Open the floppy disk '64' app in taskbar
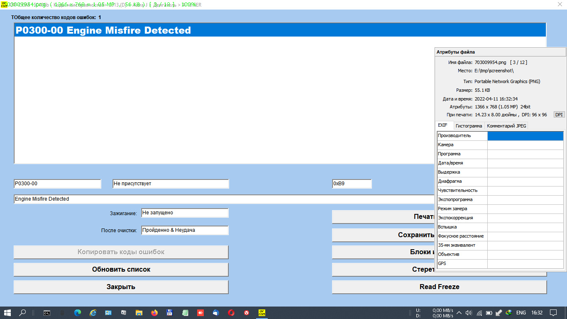 [169, 313]
